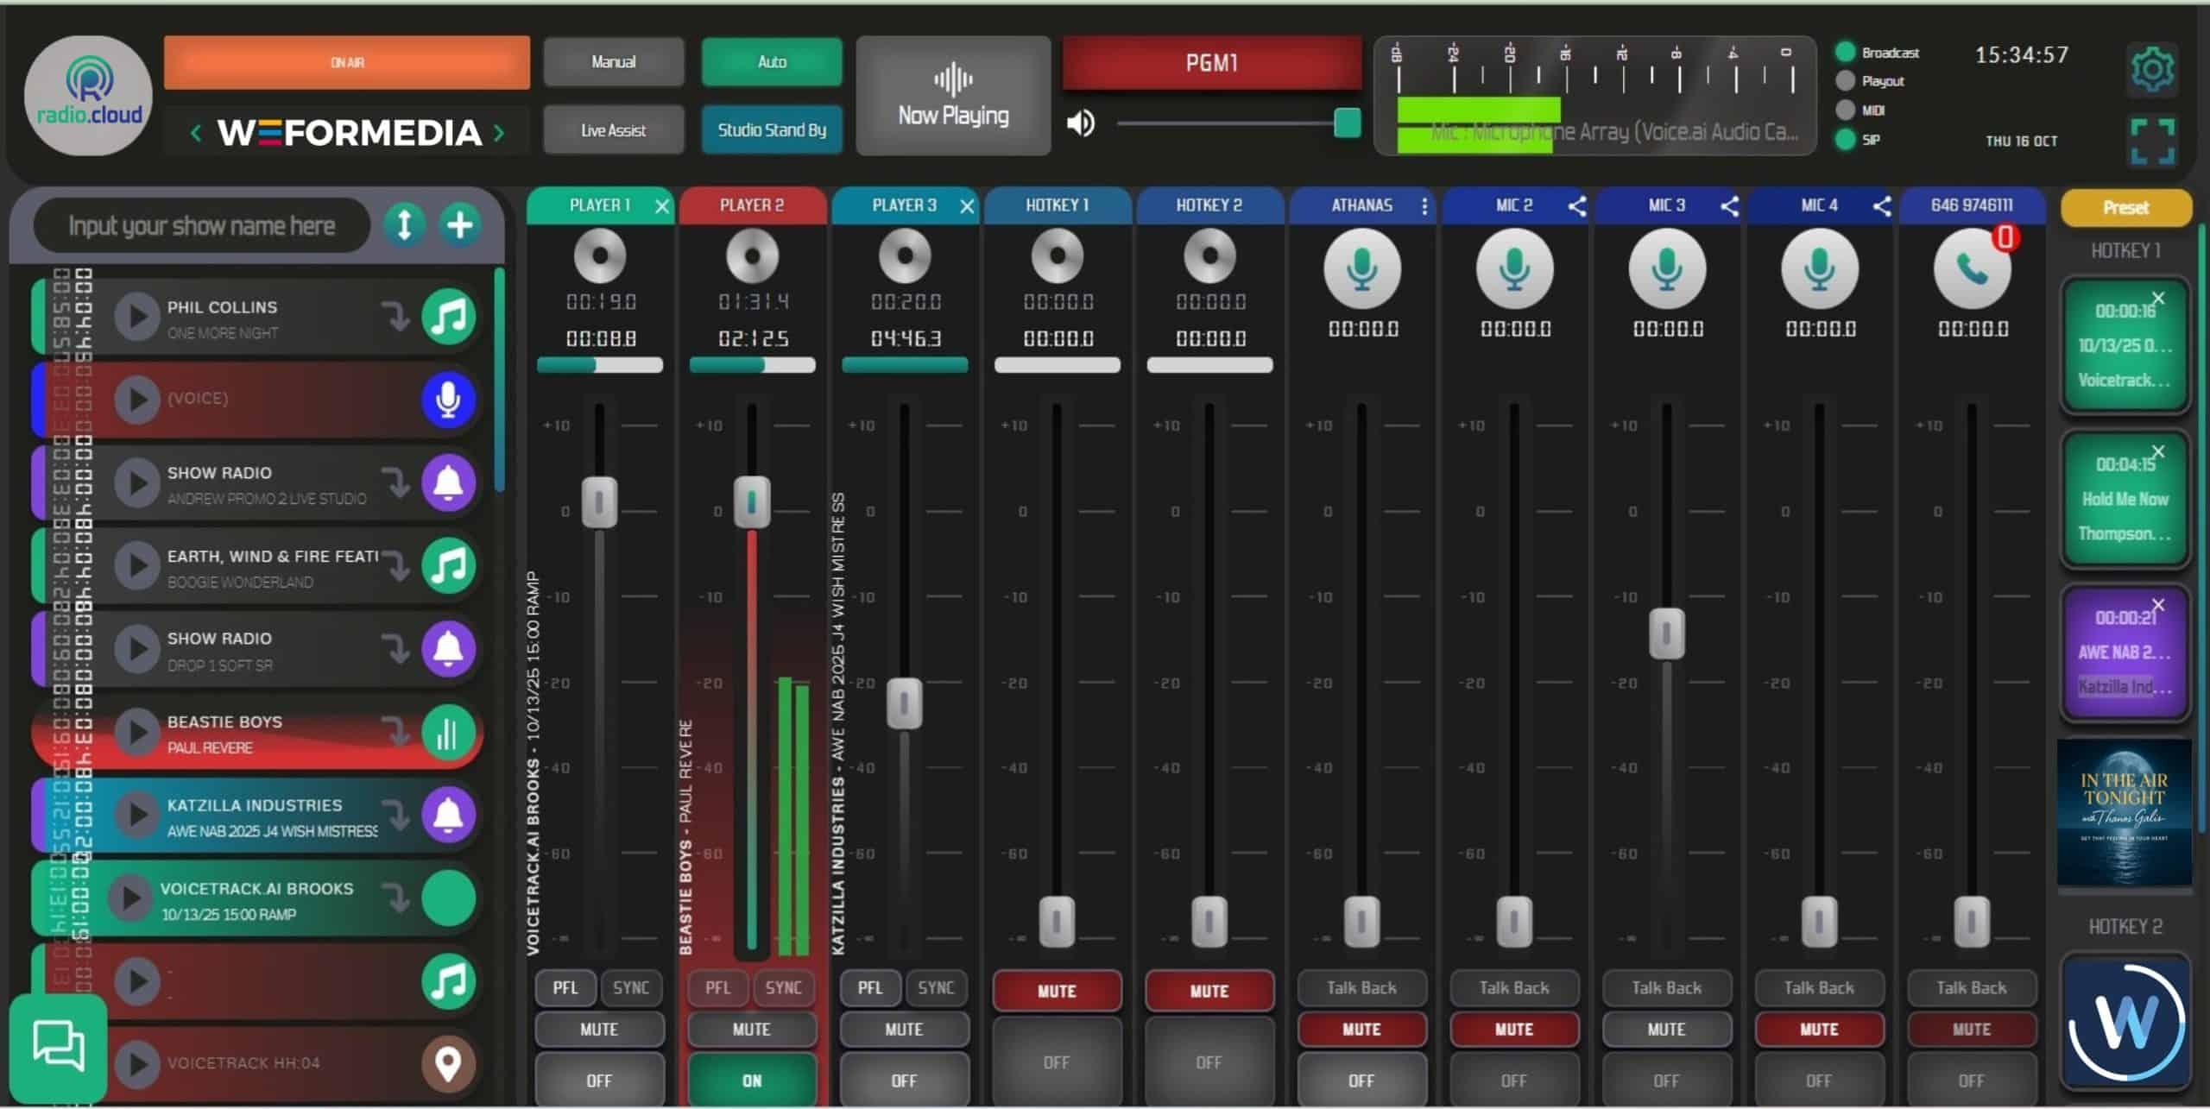
Task: Click the show name input field
Action: (x=201, y=226)
